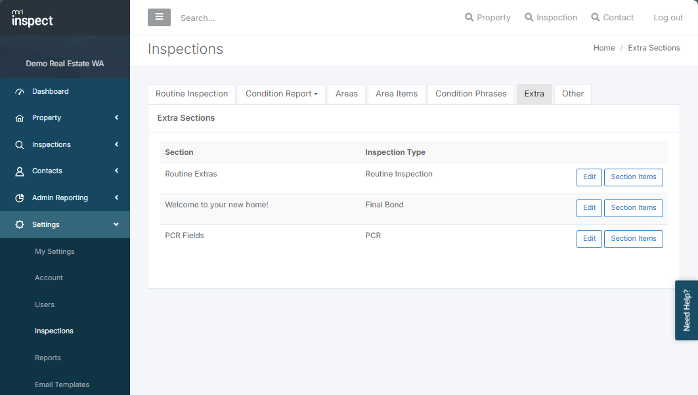The height and width of the screenshot is (395, 698).
Task: Select the Extra tab
Action: 534,94
